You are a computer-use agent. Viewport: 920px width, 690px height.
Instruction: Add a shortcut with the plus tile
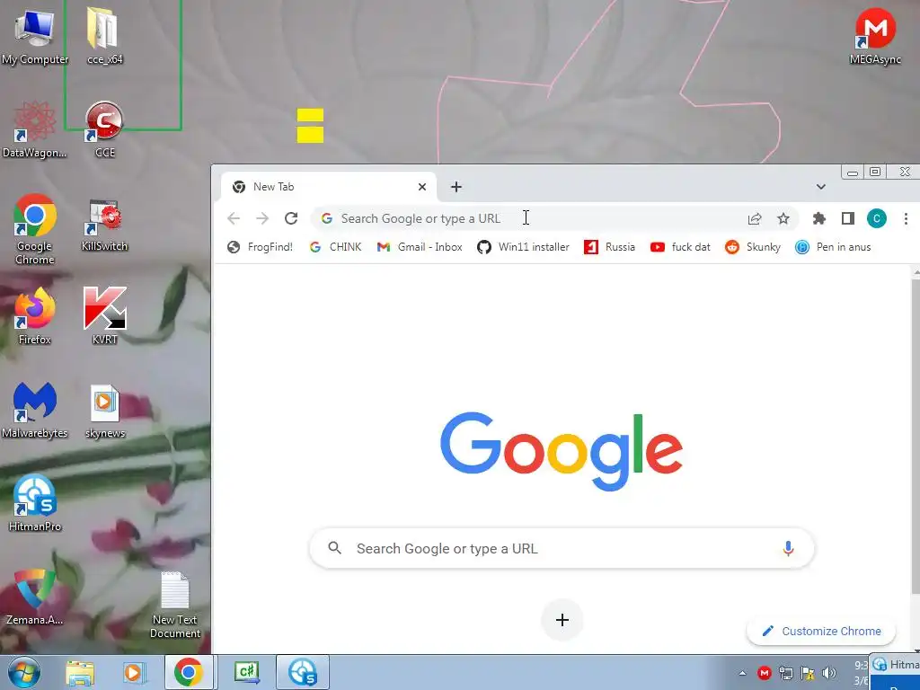tap(562, 620)
